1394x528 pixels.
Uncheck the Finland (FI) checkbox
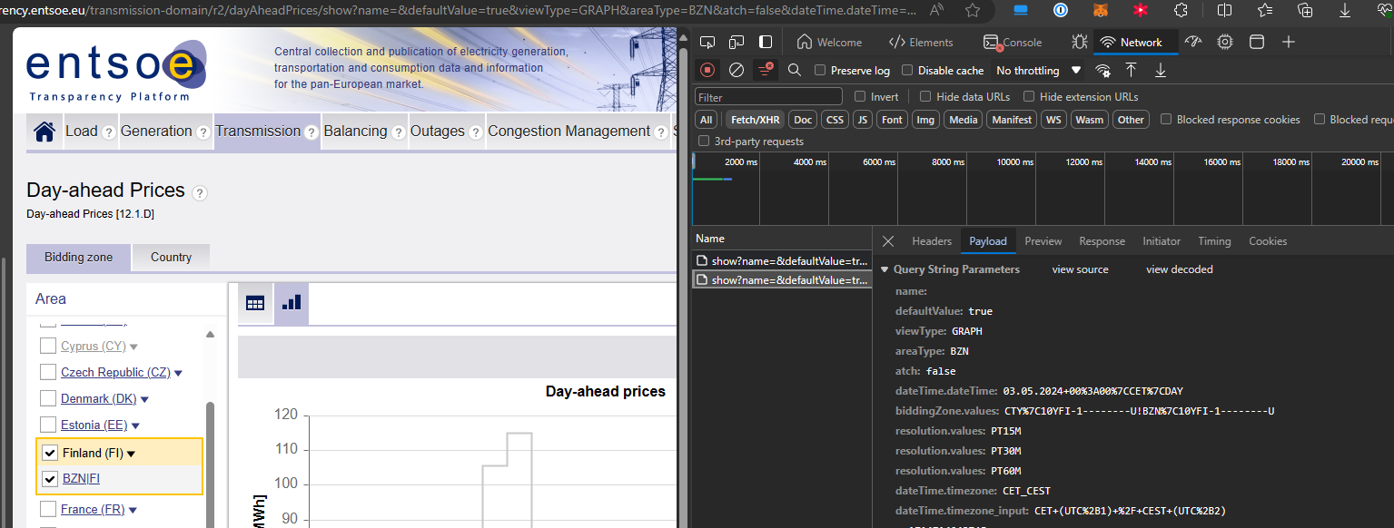[x=50, y=453]
